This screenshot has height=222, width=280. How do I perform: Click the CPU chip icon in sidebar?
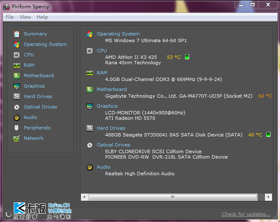click(x=17, y=55)
